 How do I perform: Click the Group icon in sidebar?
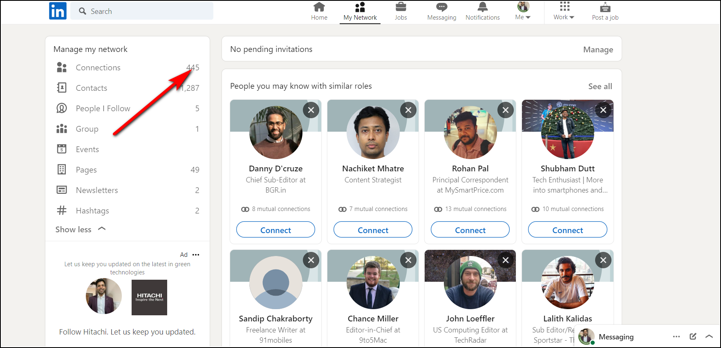point(62,129)
